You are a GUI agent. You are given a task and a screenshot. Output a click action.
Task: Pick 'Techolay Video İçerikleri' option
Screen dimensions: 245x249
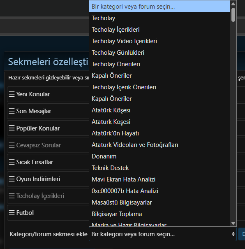(159, 41)
